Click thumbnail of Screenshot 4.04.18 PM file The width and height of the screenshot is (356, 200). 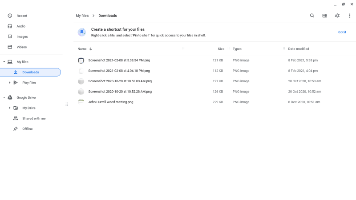point(81,71)
